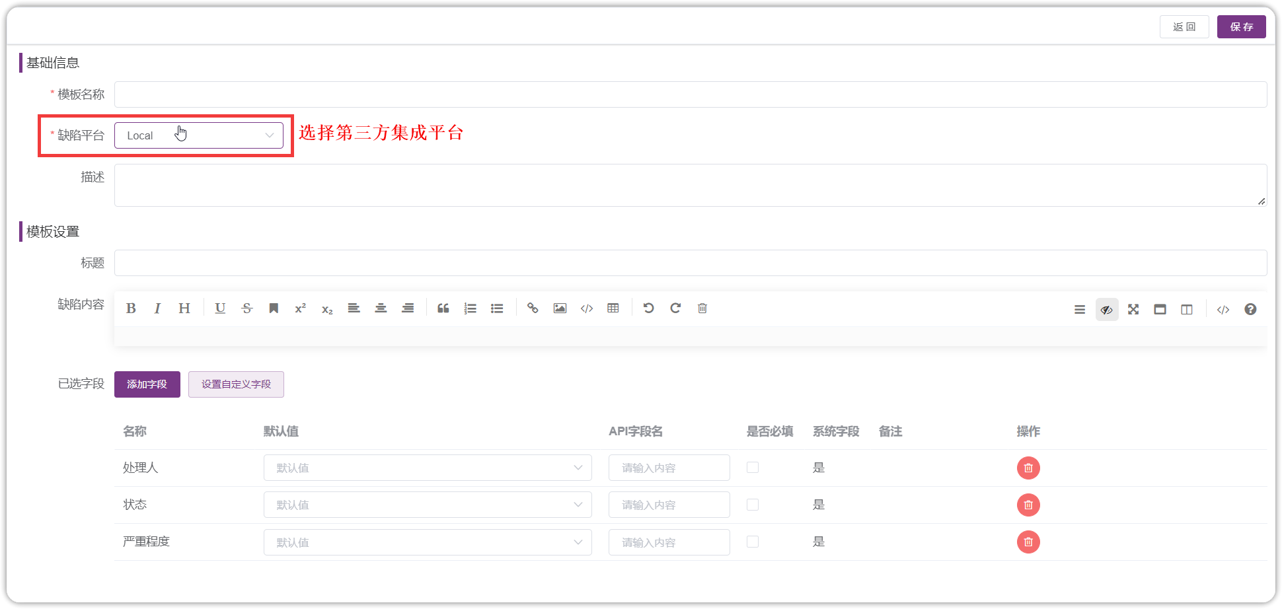Open 默认值 dropdown for 严重程度
Screen dimensions: 1282x609
point(428,542)
